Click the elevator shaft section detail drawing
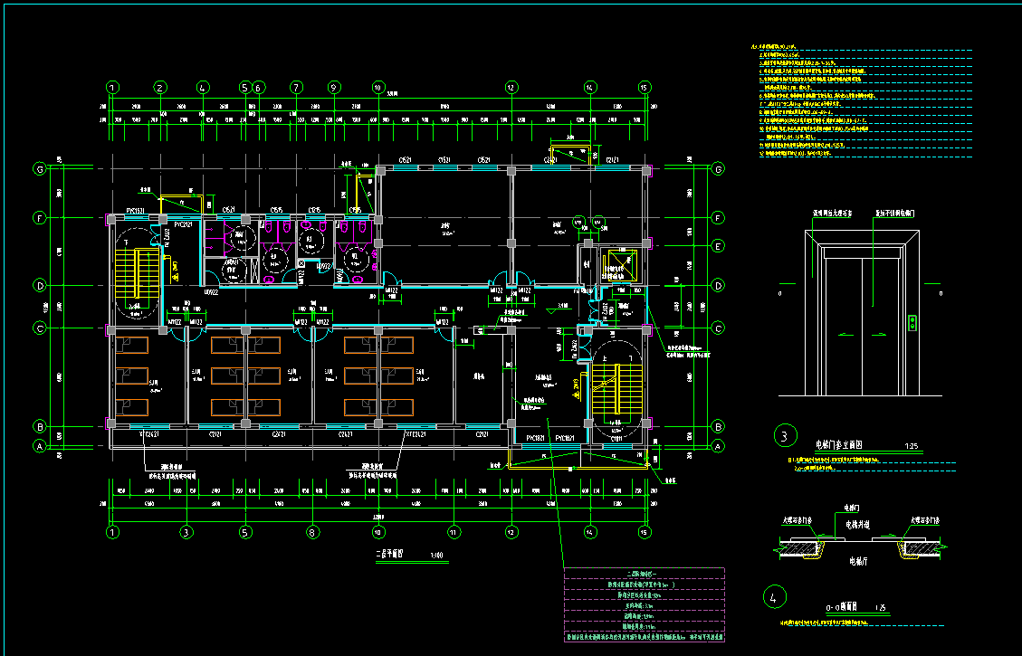Screen dimensions: 1022x656 tap(858, 545)
